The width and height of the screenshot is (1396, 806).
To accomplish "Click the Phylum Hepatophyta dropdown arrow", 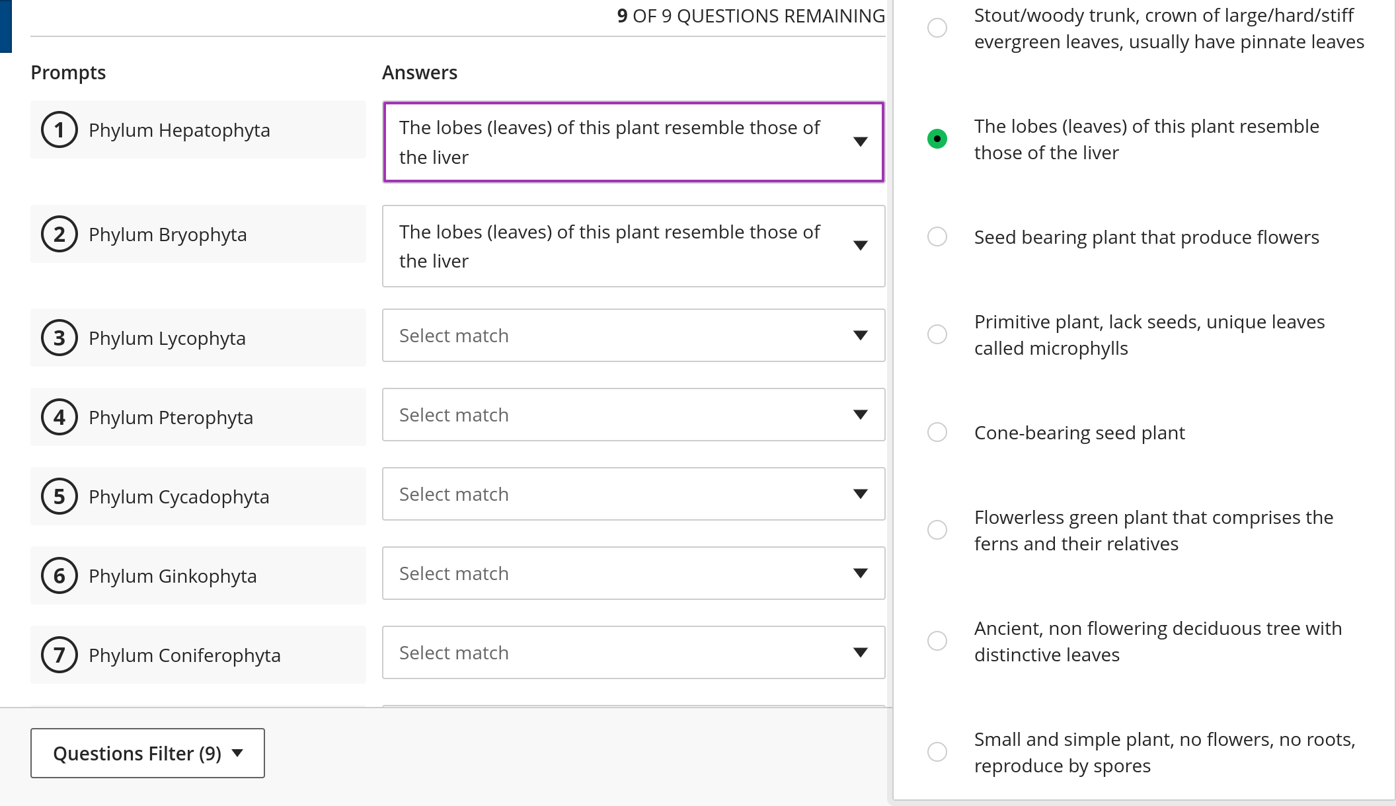I will (x=860, y=142).
